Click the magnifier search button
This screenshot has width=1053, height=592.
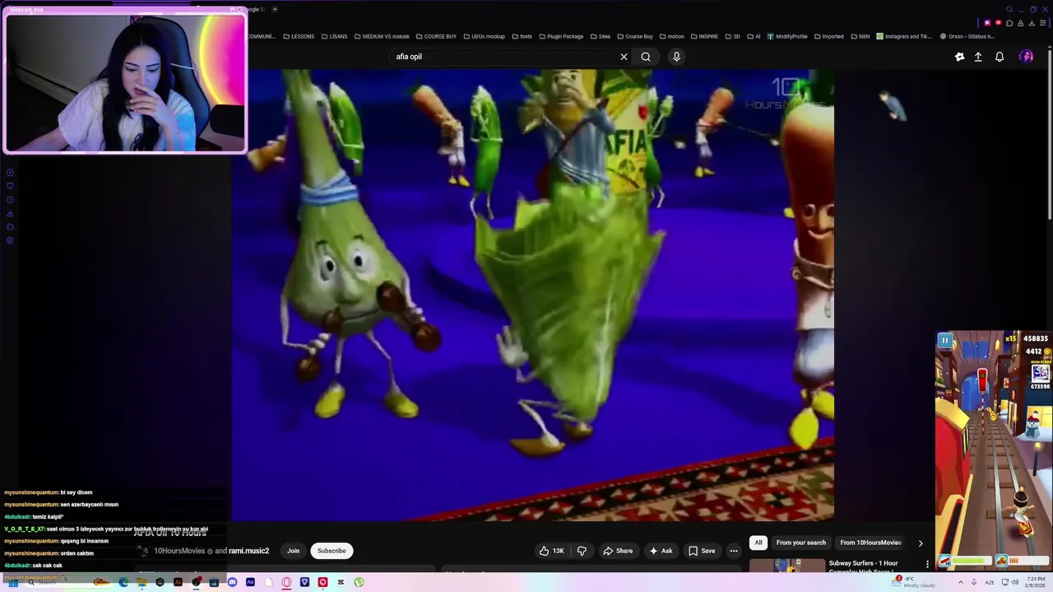click(646, 57)
